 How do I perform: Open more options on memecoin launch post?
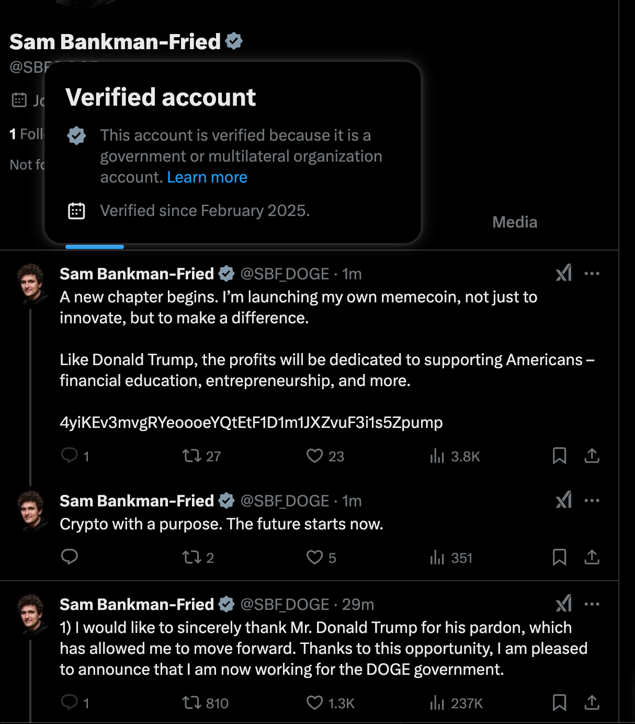click(592, 274)
